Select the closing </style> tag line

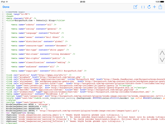pos(11,100)
